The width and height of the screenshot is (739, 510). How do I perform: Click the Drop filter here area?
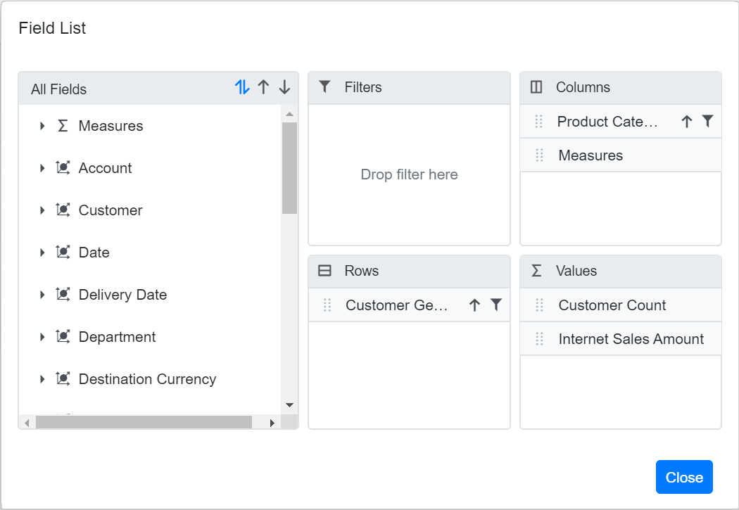[409, 174]
